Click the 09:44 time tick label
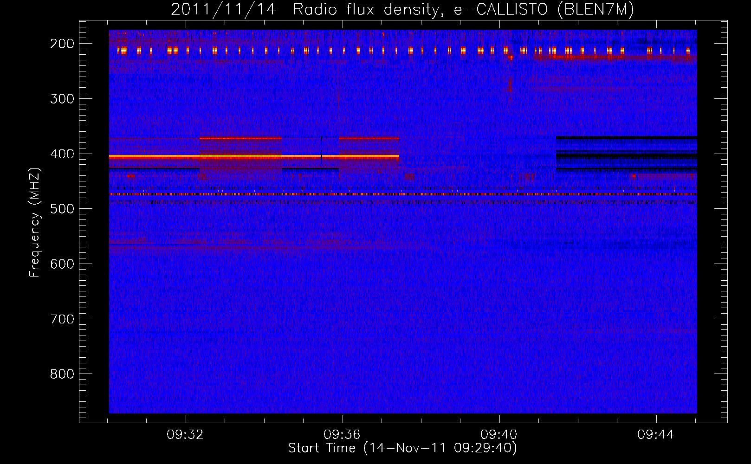This screenshot has width=751, height=464. tap(655, 435)
